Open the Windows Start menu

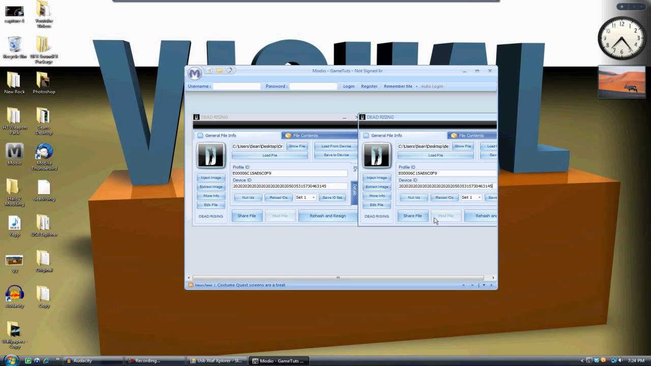click(x=11, y=360)
